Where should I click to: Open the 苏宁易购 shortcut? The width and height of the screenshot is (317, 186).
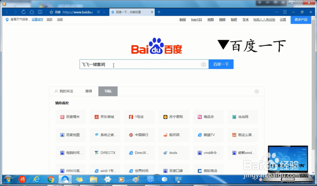click(174, 117)
